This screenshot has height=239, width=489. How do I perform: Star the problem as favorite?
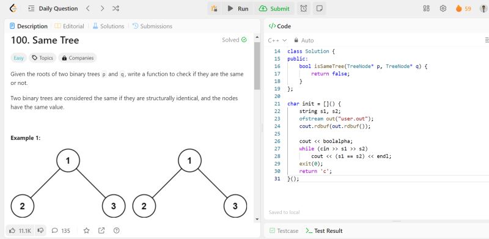(x=86, y=230)
